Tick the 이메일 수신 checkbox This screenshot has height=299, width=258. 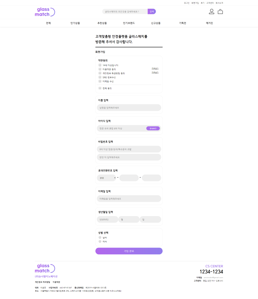[100, 81]
